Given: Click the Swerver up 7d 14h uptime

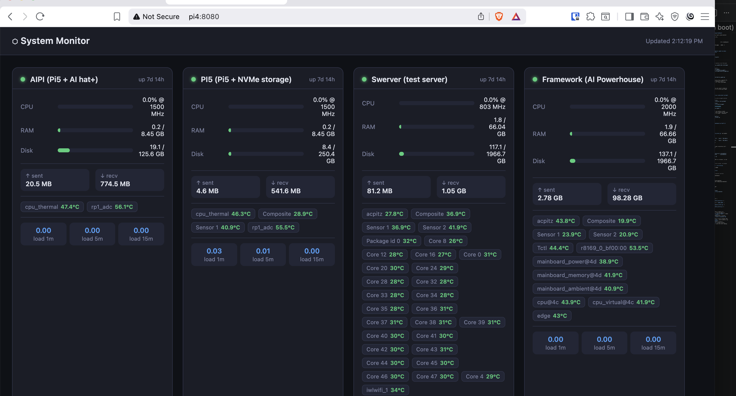Looking at the screenshot, I should click(x=493, y=80).
